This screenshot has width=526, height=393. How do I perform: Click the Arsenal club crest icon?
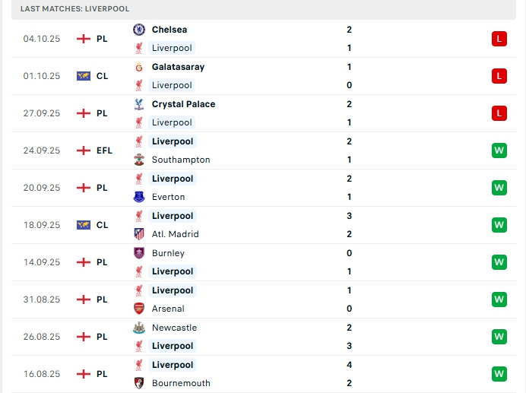[x=139, y=309]
